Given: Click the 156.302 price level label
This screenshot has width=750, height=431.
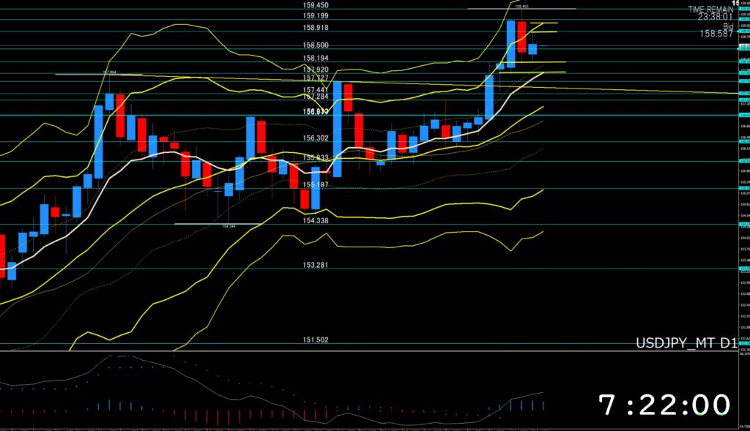Looking at the screenshot, I should (x=315, y=138).
